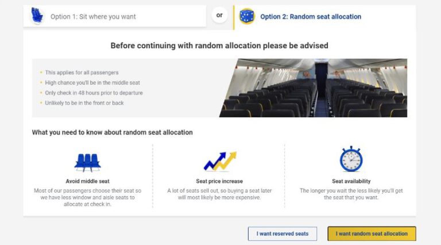Click the blue dice icon beside Option 2

(x=247, y=16)
